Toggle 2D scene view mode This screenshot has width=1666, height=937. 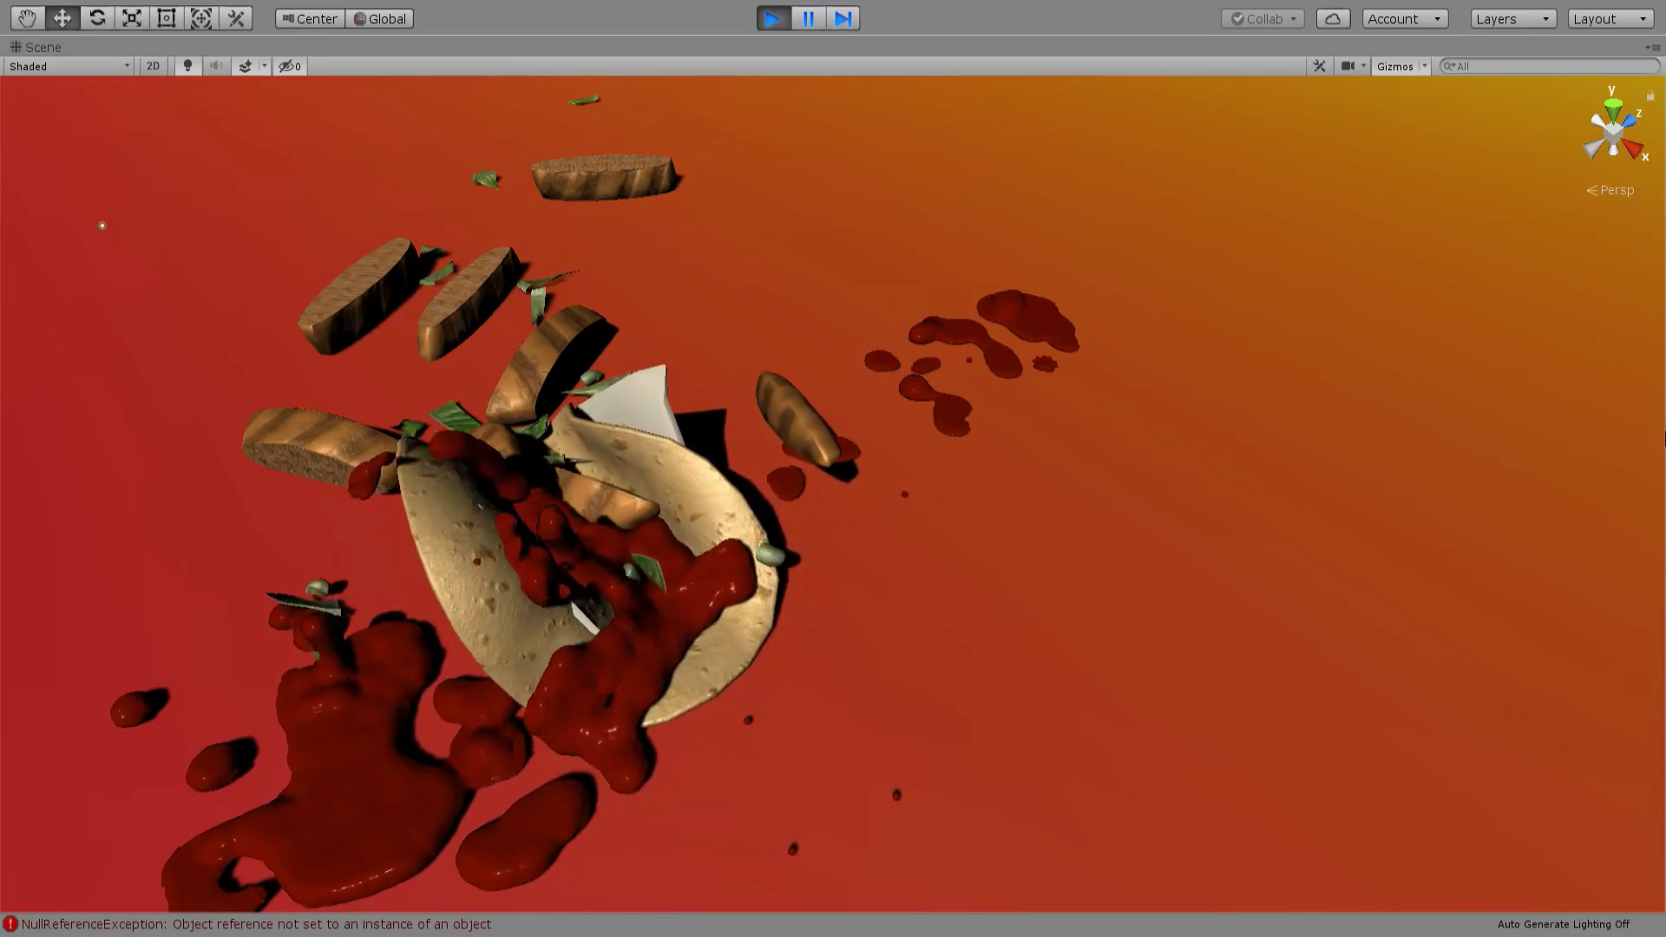pyautogui.click(x=153, y=66)
